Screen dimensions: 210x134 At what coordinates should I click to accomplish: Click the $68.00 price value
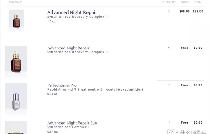click(184, 12)
